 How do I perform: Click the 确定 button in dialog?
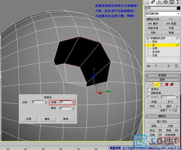[x=48, y=119]
